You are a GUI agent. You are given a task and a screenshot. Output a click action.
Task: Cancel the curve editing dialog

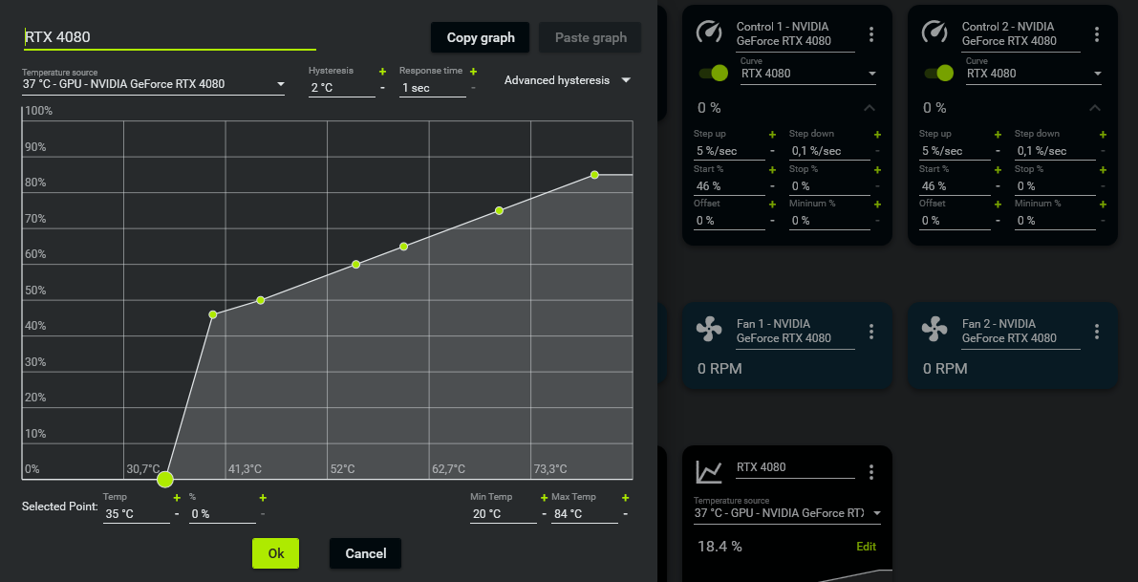pyautogui.click(x=365, y=553)
